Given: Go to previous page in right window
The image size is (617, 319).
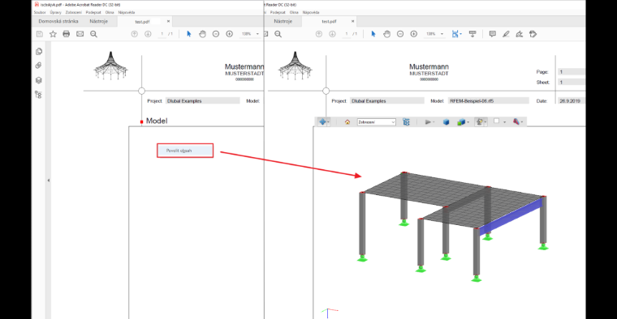Looking at the screenshot, I should click(x=319, y=34).
